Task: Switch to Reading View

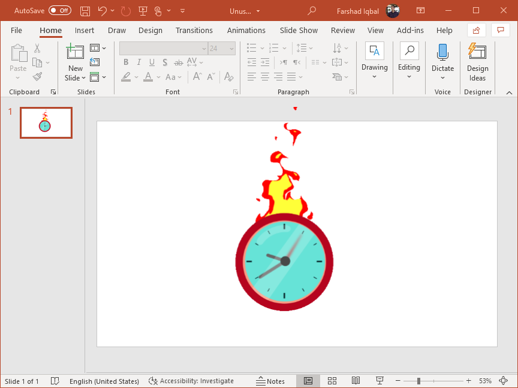Action: 356,381
